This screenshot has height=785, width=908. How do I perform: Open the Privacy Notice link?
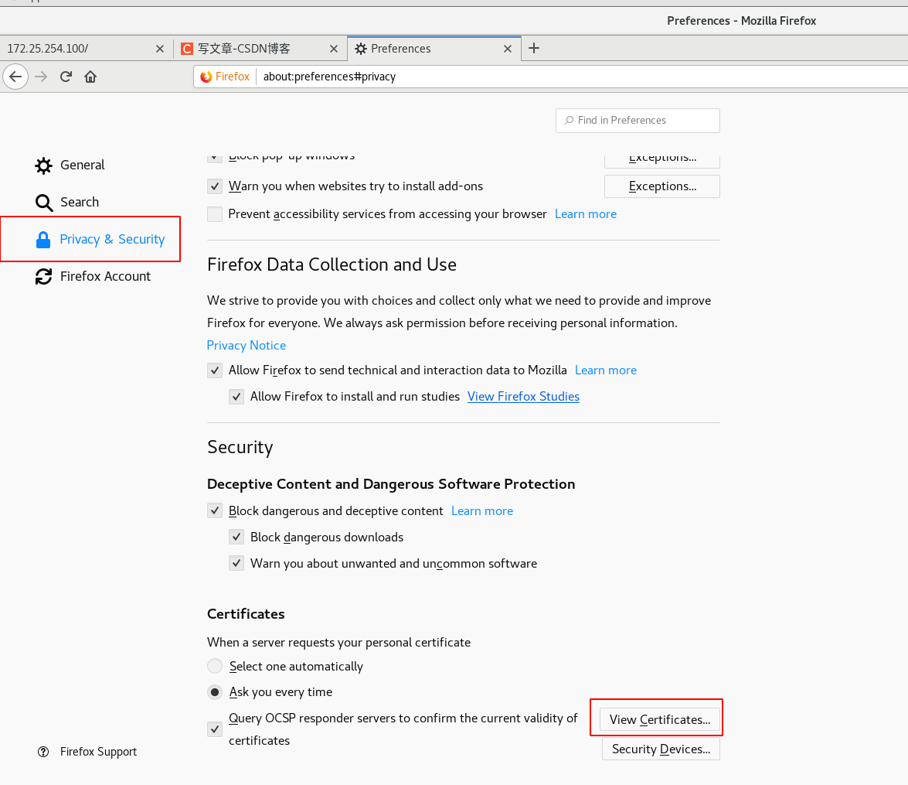(x=247, y=346)
